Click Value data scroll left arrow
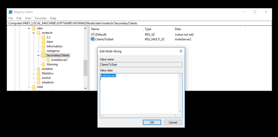The height and width of the screenshot is (137, 278). pyautogui.click(x=102, y=115)
